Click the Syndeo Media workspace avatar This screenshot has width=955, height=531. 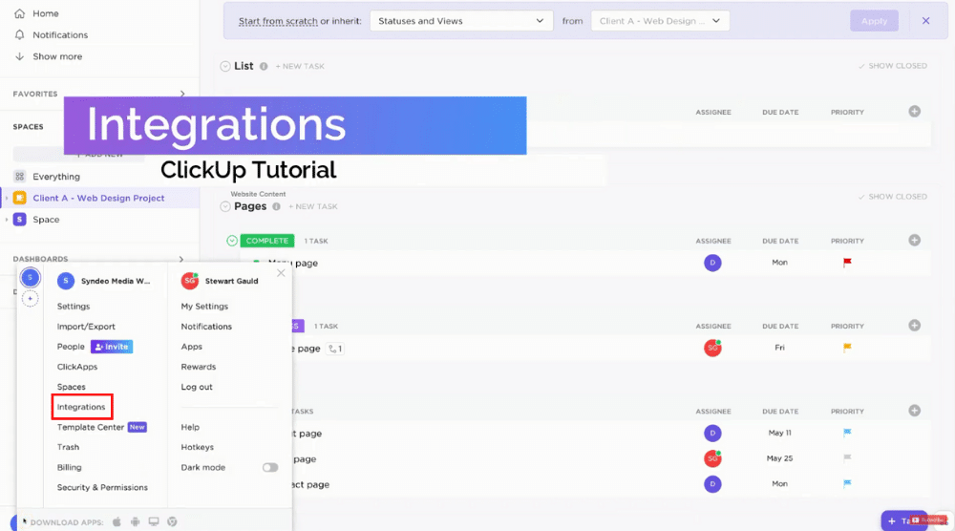66,281
